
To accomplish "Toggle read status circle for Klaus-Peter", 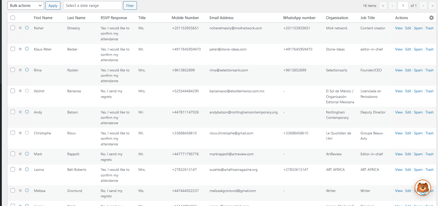I will [x=27, y=49].
